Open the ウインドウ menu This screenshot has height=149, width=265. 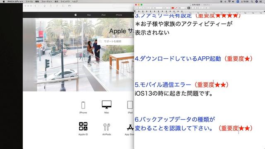65,1
